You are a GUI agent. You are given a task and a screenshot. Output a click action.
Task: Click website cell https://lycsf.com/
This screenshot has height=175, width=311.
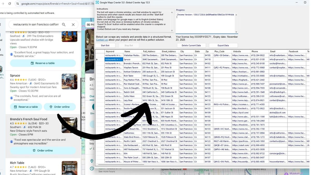coord(241,113)
